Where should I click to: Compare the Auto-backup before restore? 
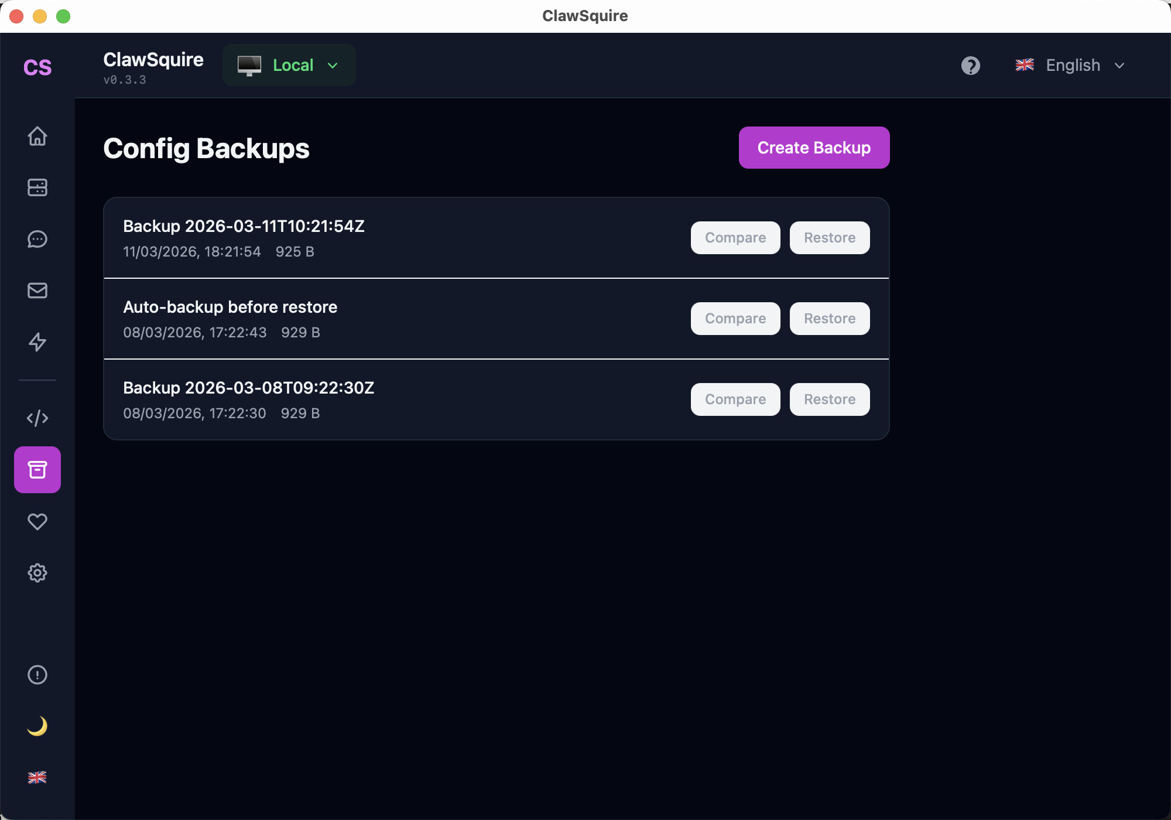point(735,318)
